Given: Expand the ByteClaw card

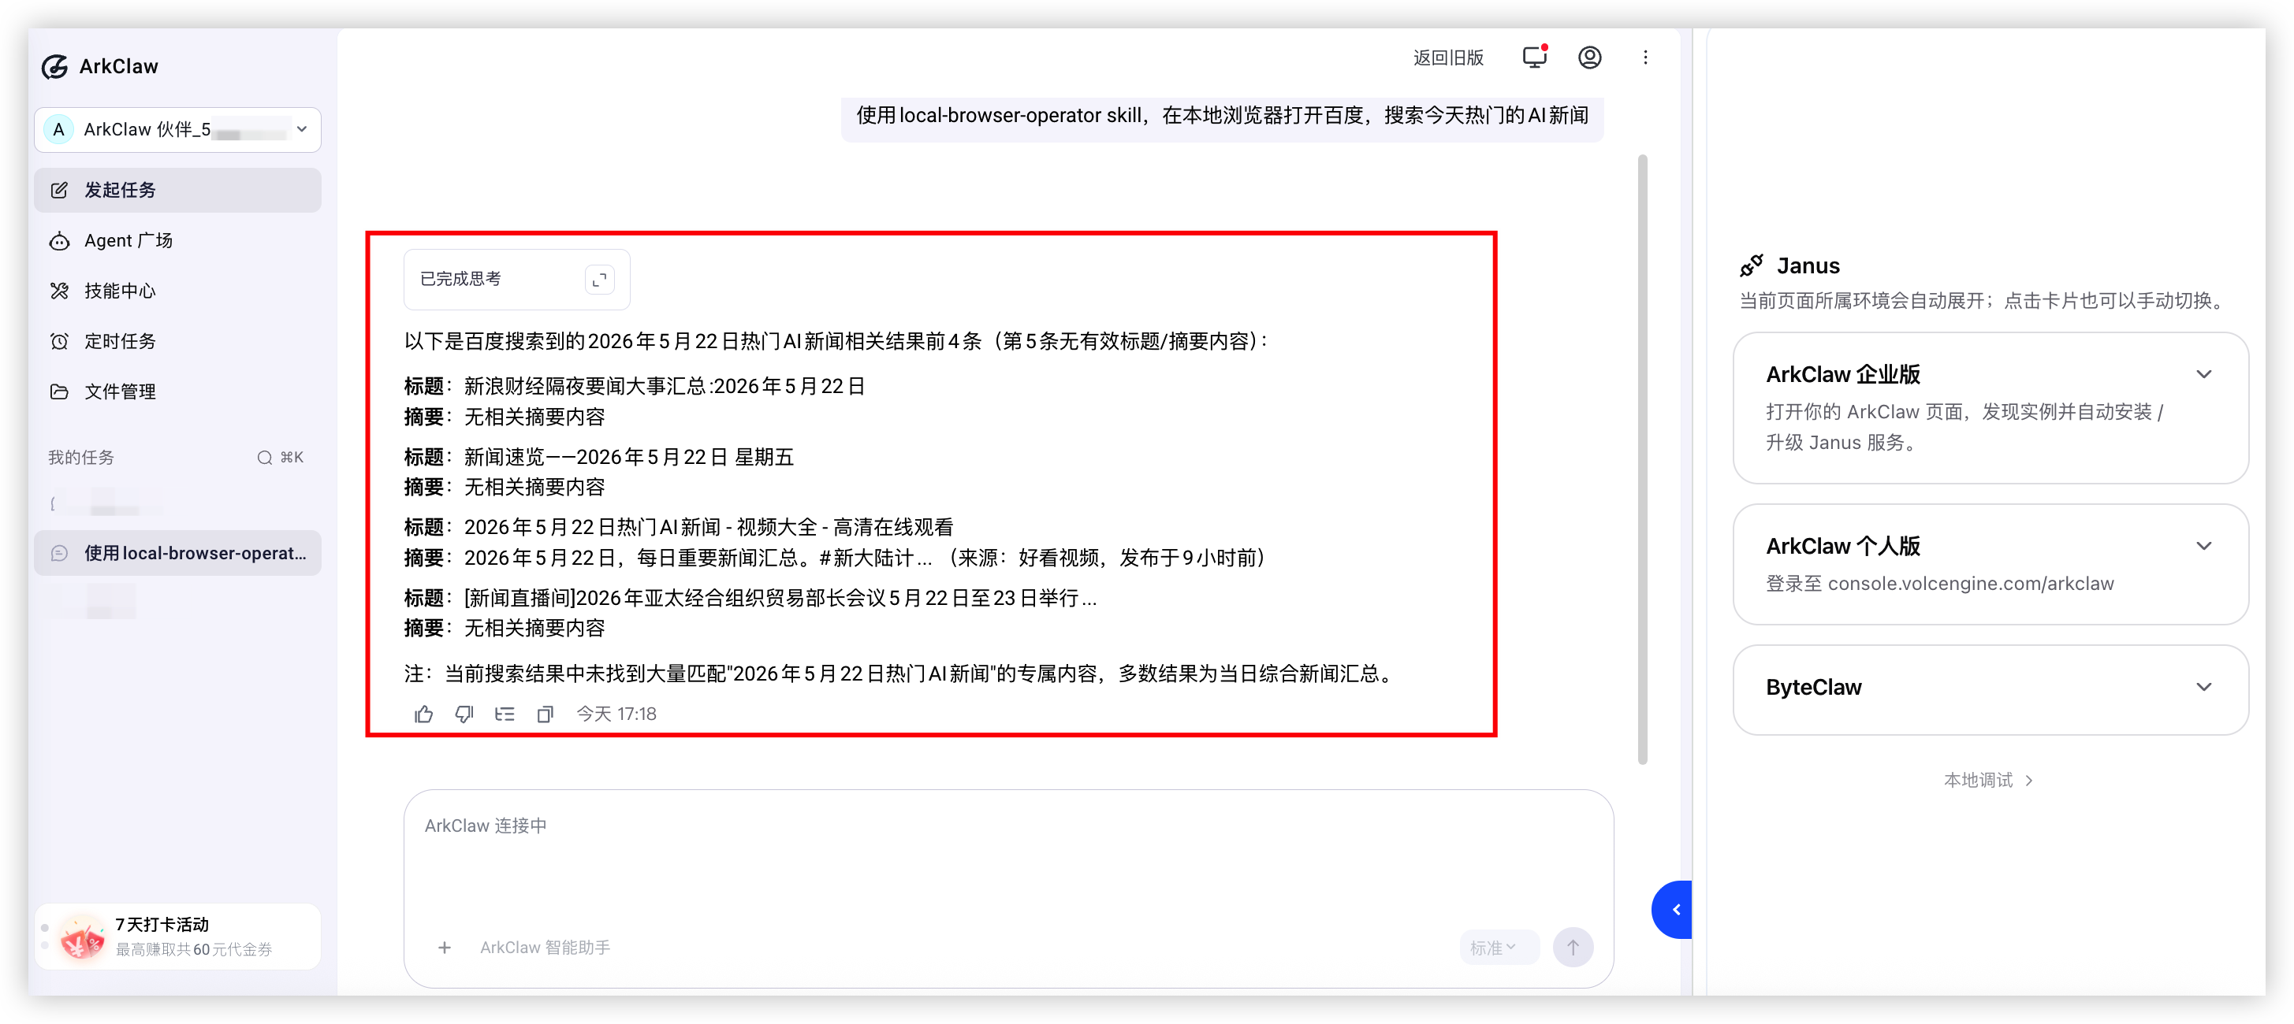Looking at the screenshot, I should 2203,688.
